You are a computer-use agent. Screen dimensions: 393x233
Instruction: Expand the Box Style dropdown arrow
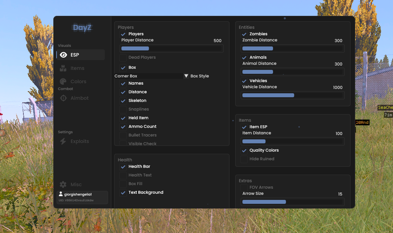click(186, 76)
